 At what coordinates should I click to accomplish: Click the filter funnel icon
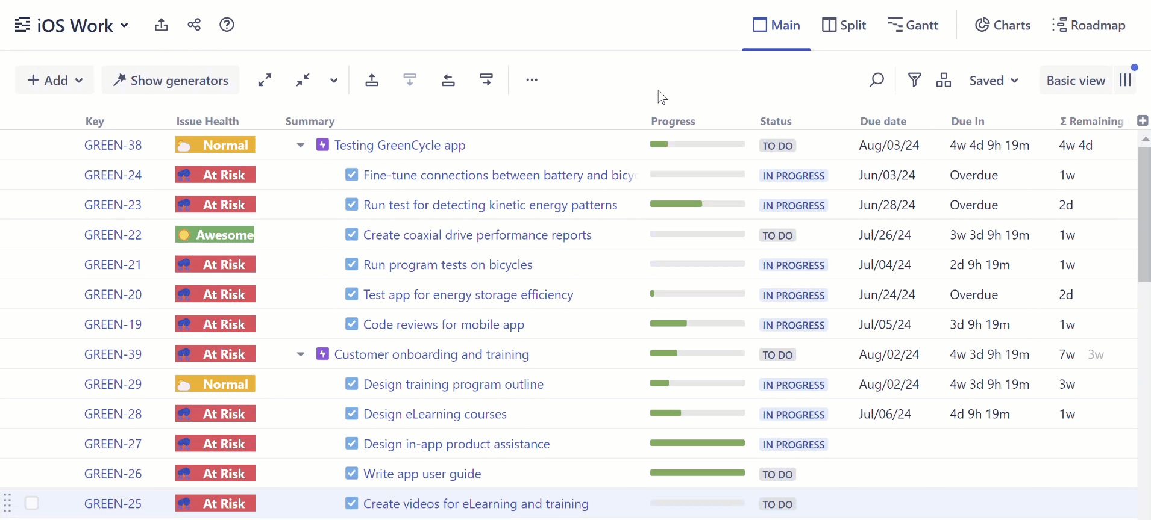914,80
